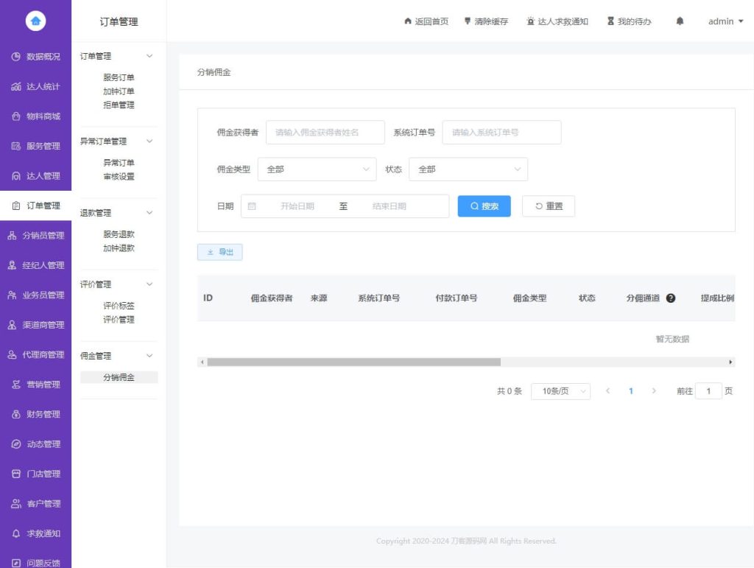
Task: Click the calendar icon in the date field
Action: (x=252, y=206)
